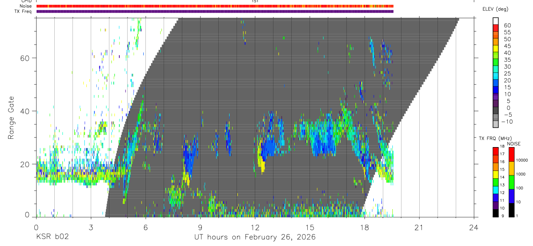The height and width of the screenshot is (246, 533).
Task: Click the '18' tick on the UT hours axis
Action: [x=365, y=227]
